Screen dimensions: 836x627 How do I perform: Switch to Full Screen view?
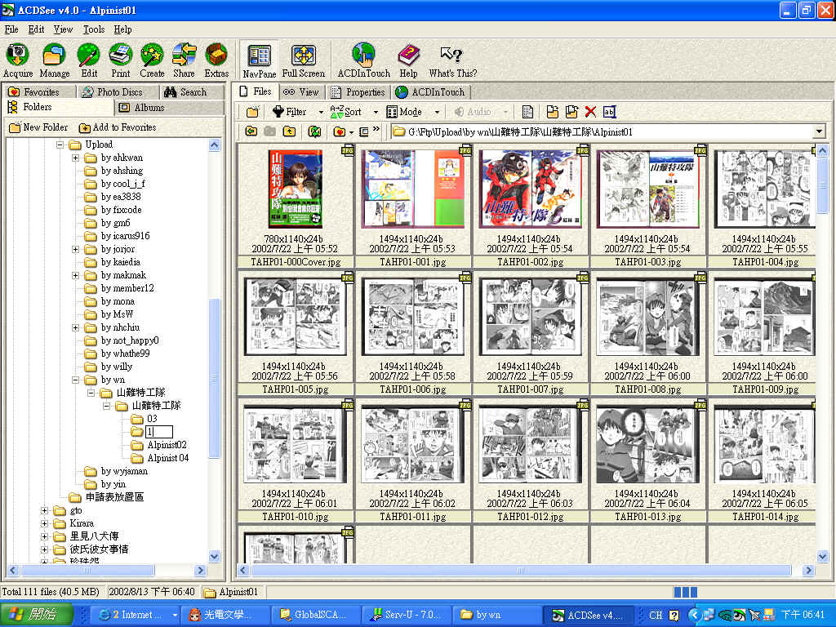(x=303, y=56)
